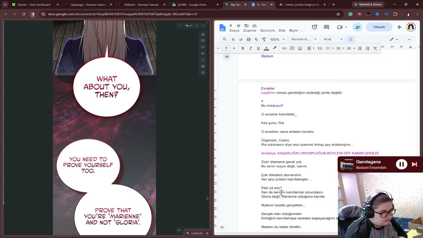Insert a link into the document

point(284,48)
